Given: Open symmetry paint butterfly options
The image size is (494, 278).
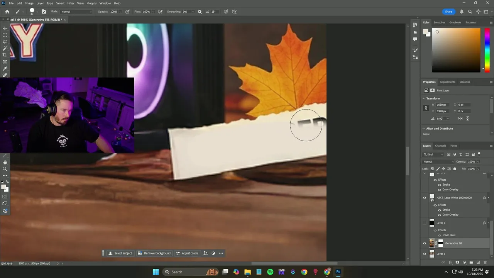Looking at the screenshot, I should click(x=234, y=12).
